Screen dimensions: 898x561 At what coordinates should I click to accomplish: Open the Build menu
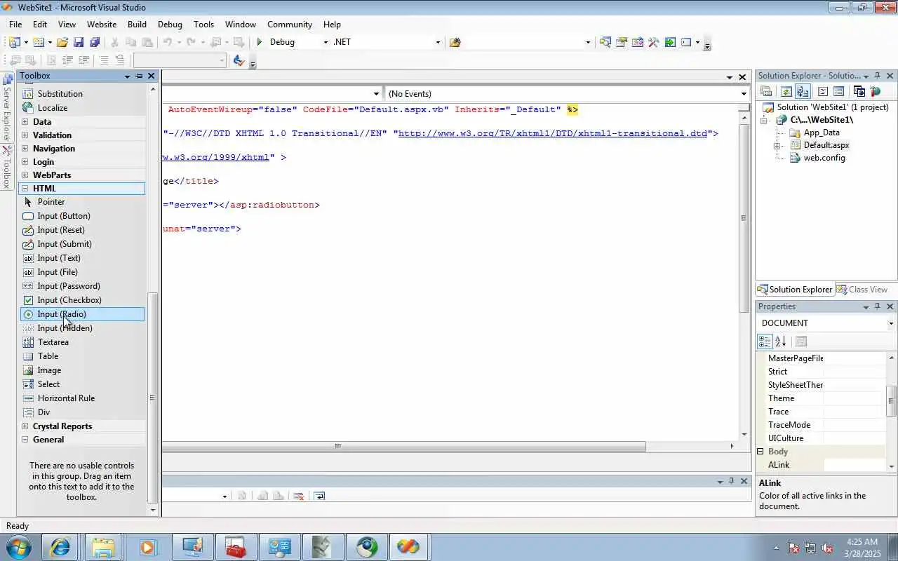coord(137,24)
